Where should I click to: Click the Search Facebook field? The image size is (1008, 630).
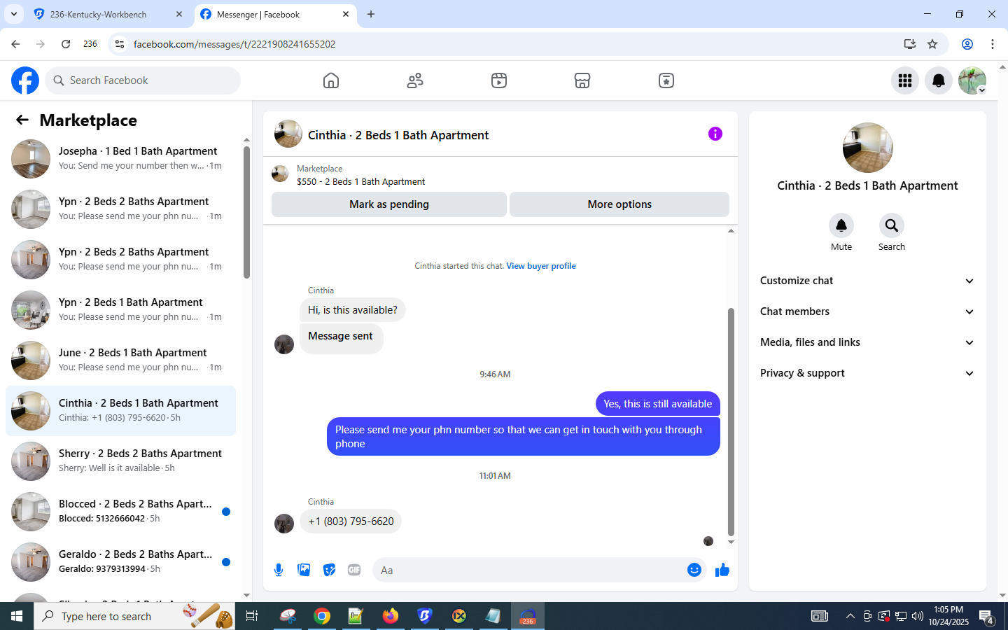(x=143, y=80)
